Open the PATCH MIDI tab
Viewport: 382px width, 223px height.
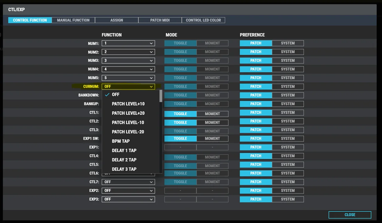pos(160,20)
